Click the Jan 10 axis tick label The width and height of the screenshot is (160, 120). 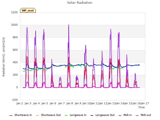(x=86, y=103)
